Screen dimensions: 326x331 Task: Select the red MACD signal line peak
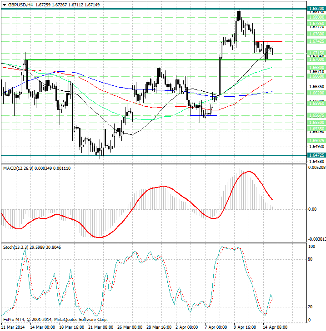(x=248, y=172)
